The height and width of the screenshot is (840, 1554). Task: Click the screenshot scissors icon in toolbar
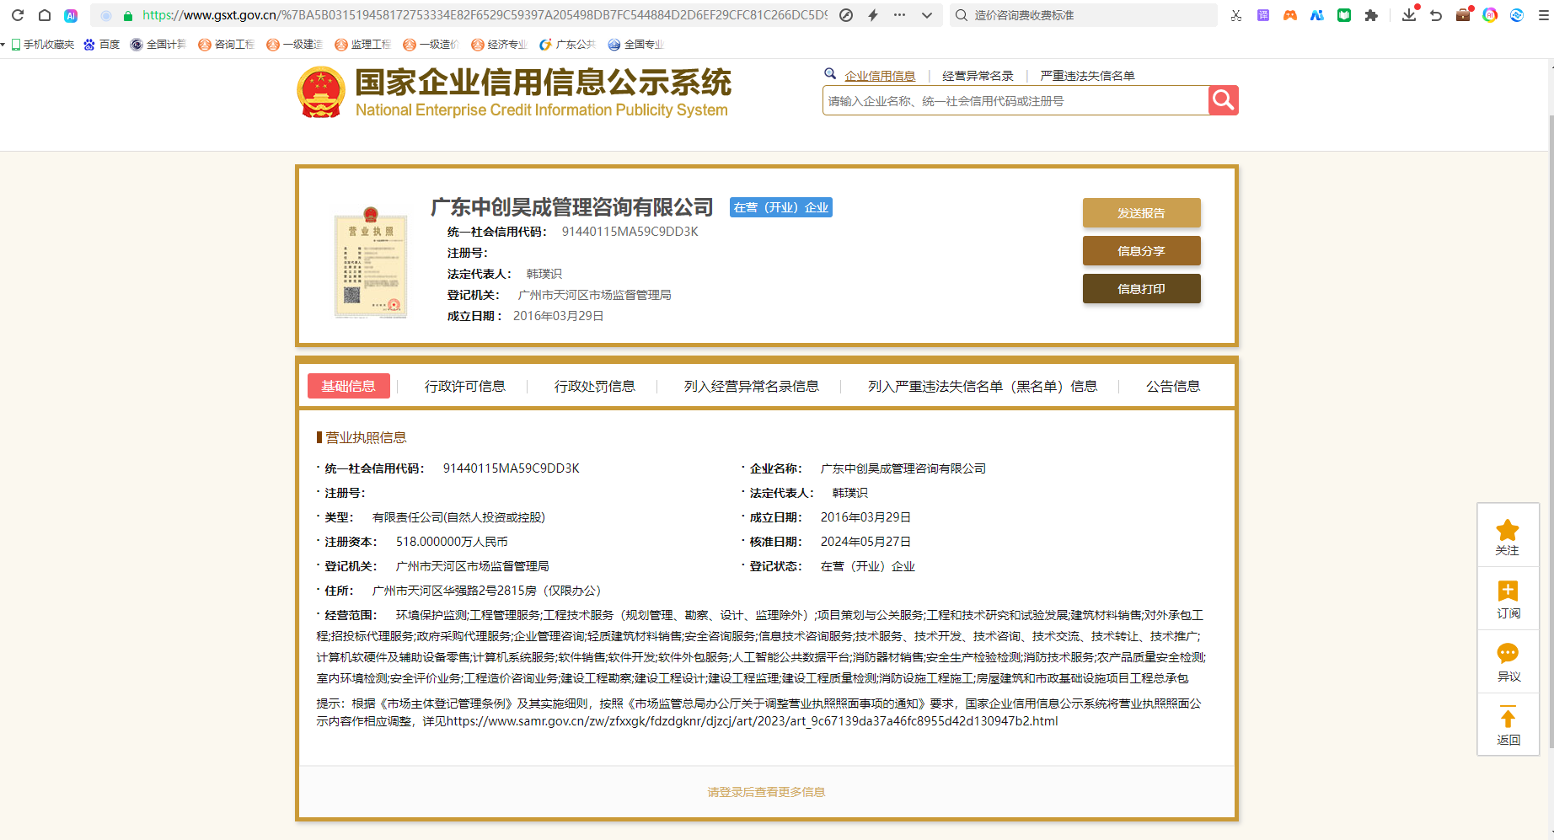click(x=1235, y=15)
